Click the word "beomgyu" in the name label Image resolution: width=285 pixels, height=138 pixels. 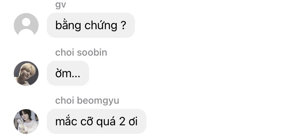(98, 101)
